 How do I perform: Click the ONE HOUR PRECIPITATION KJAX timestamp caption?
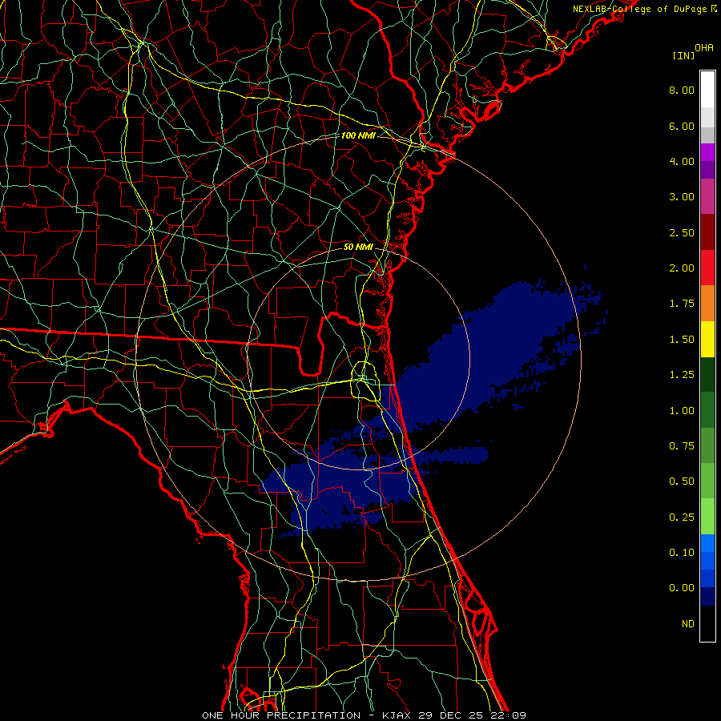click(x=364, y=715)
